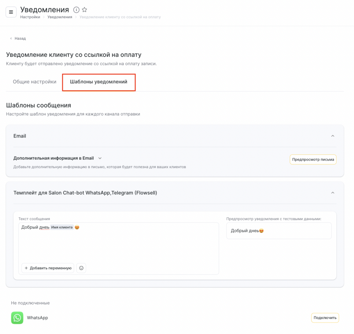Expand Дополнительная информация в Email
354x334 pixels.
pos(100,158)
